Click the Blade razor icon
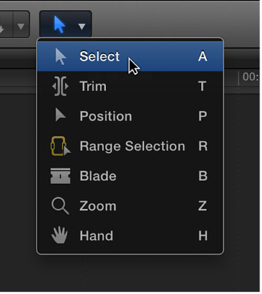 pyautogui.click(x=60, y=176)
